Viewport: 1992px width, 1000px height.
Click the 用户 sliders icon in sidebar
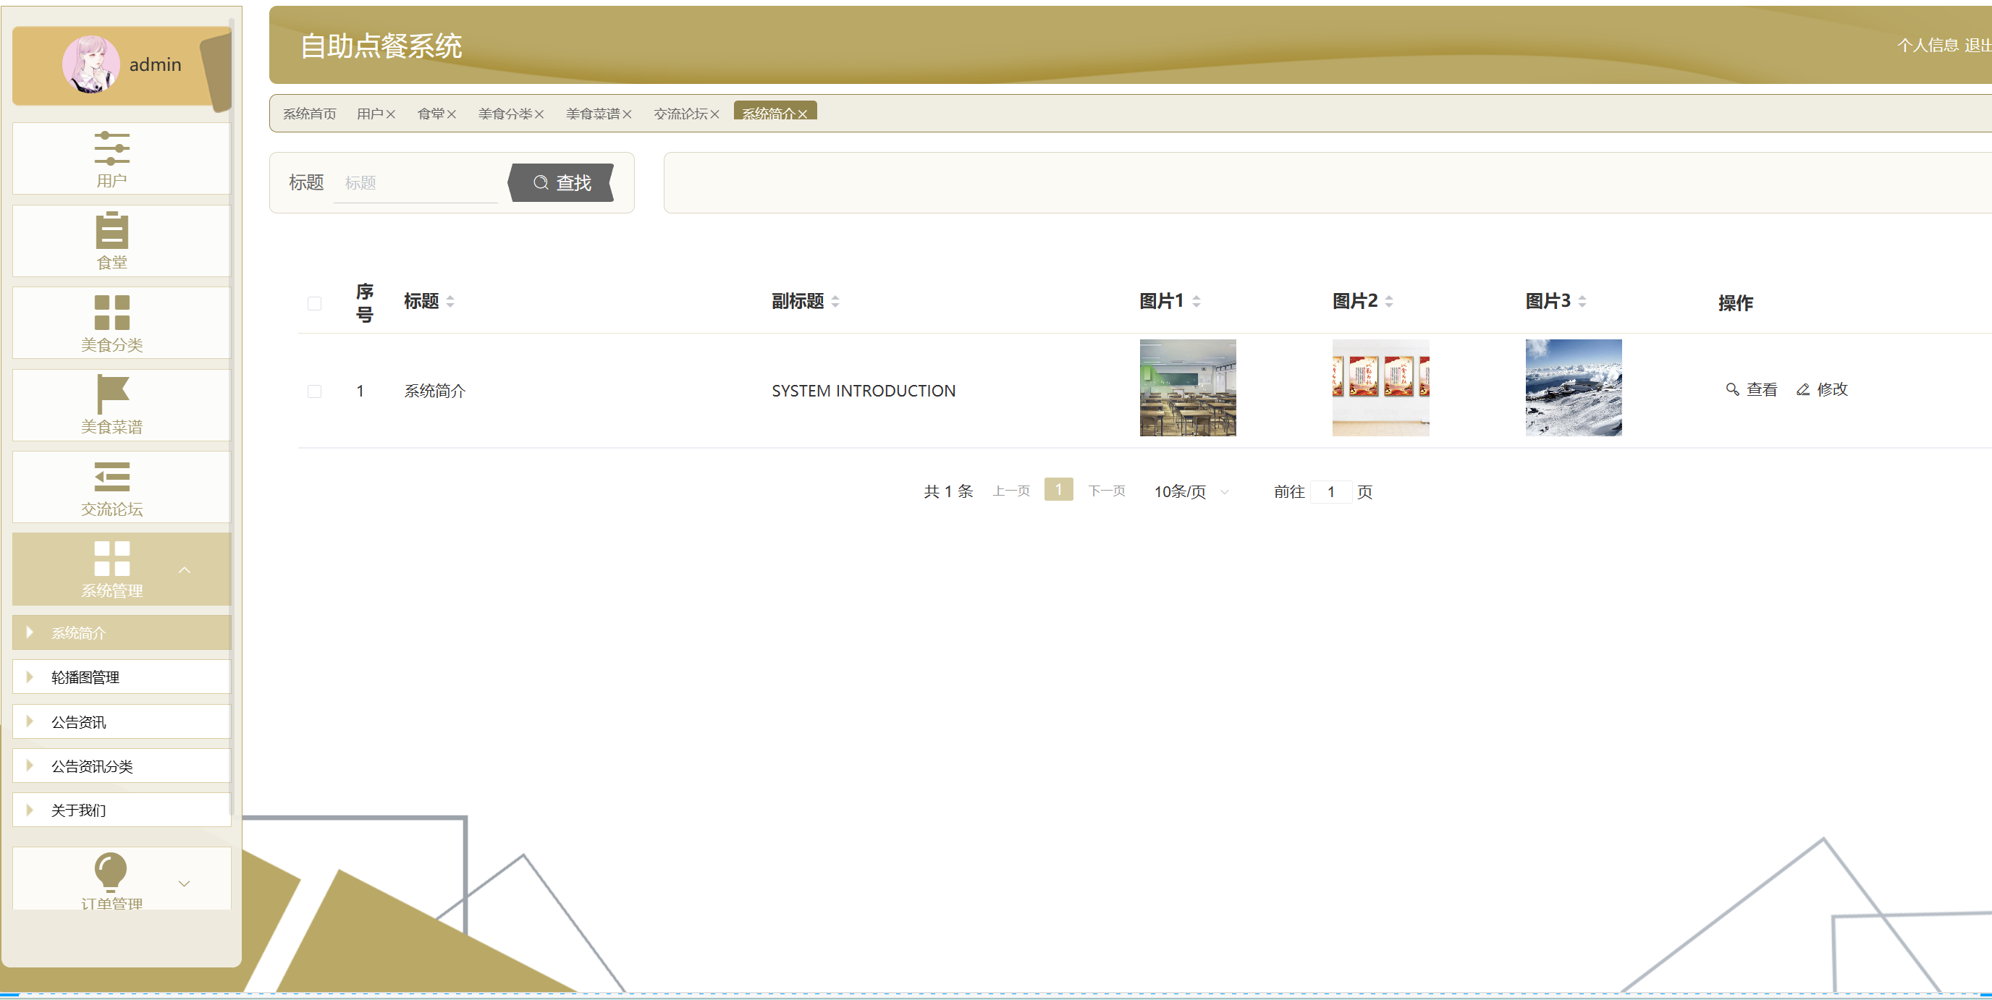tap(111, 148)
